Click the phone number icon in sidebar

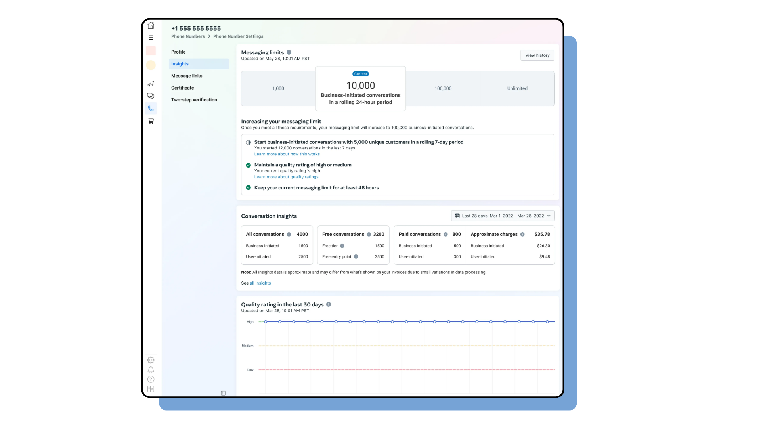(151, 108)
